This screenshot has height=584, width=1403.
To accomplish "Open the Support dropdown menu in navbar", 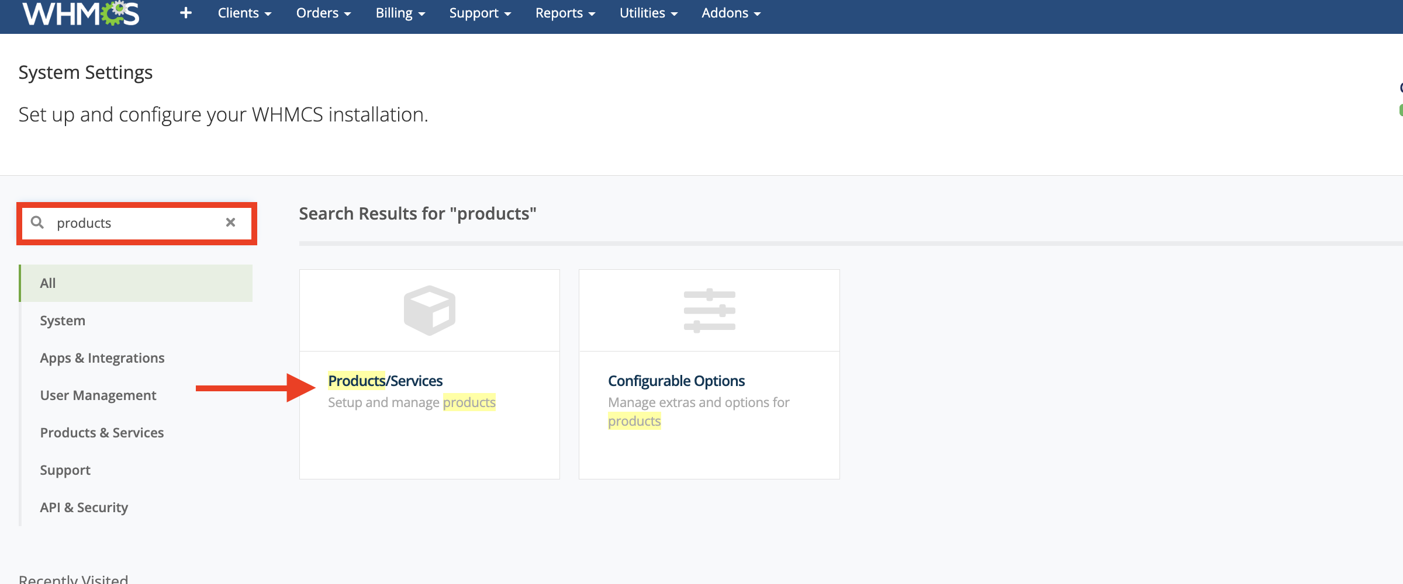I will 480,13.
